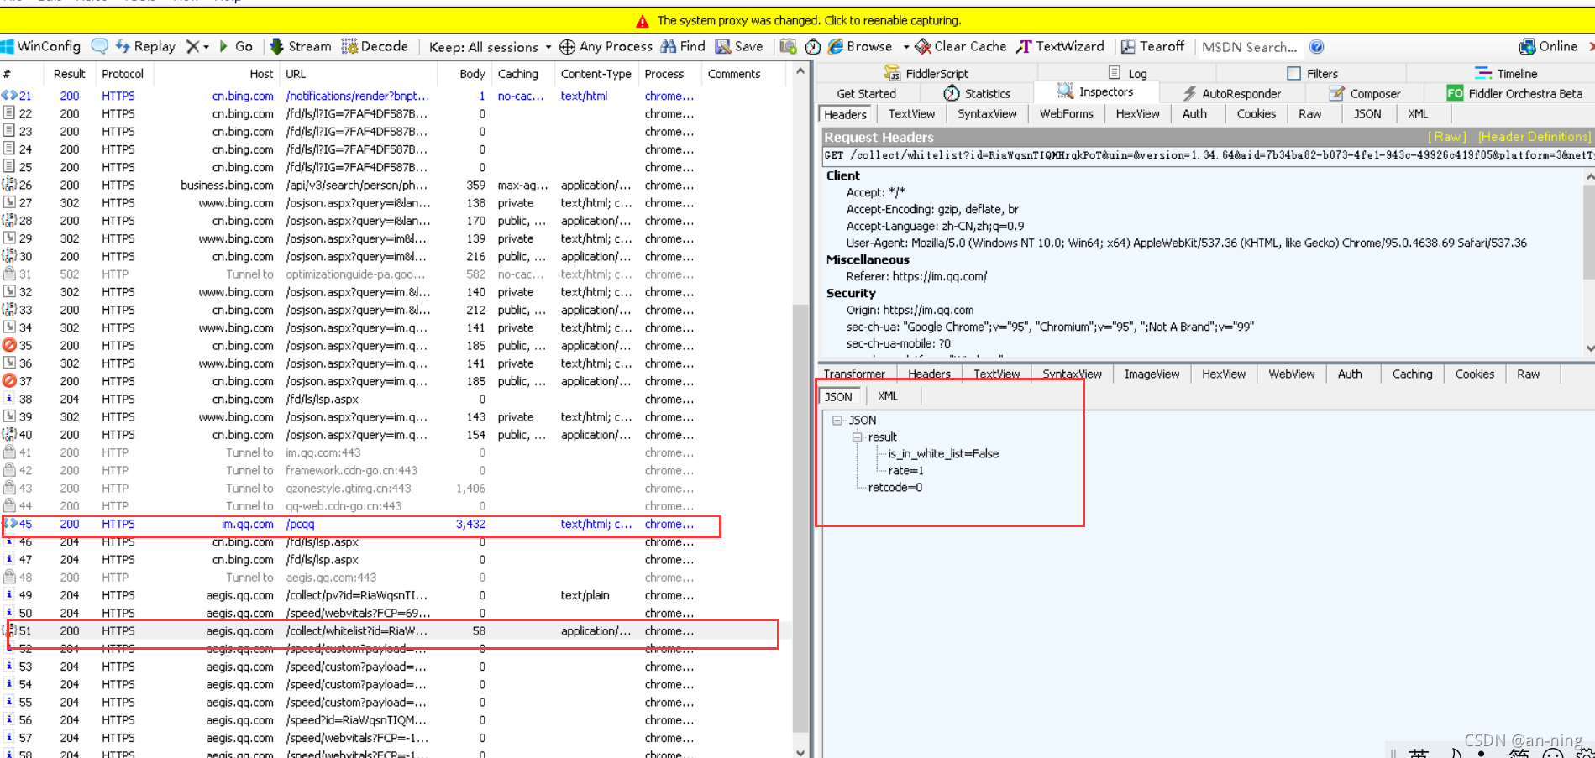
Task: Select request TextView inspector tab
Action: click(911, 114)
